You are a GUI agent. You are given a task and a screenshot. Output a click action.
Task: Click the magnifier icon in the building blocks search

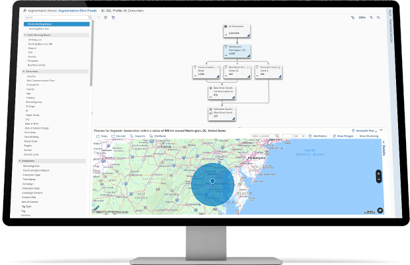tap(90, 17)
